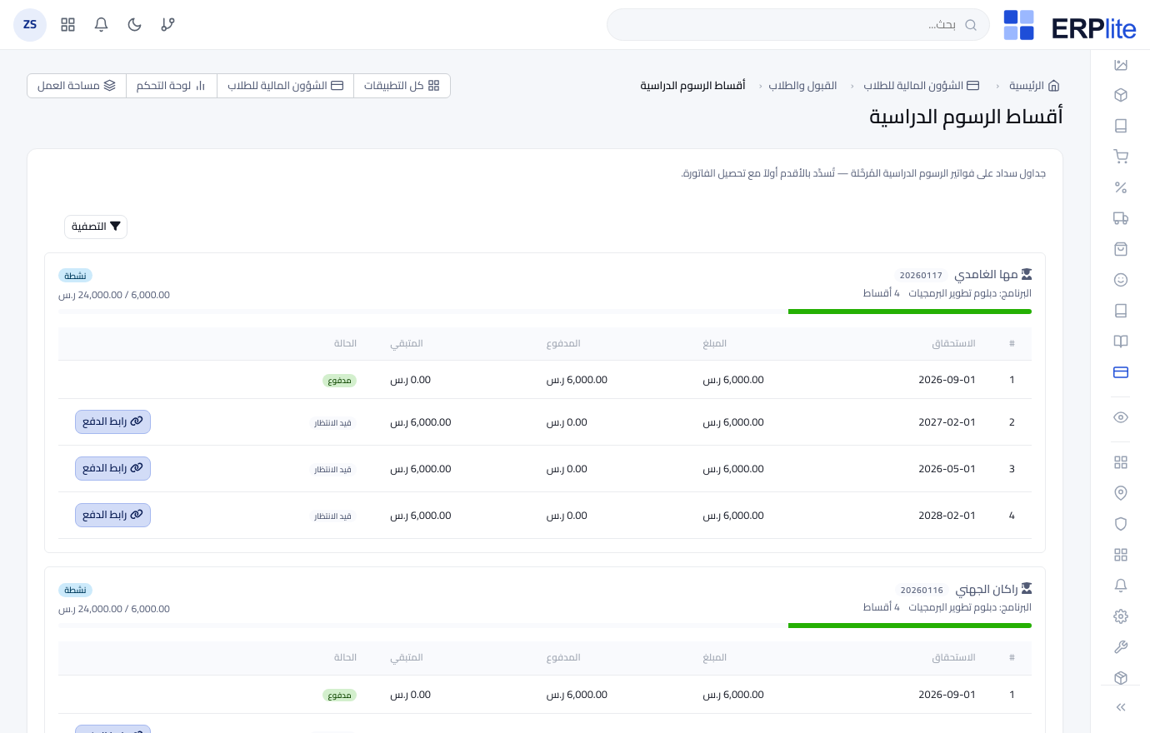Image resolution: width=1150 pixels, height=733 pixels.
Task: Click the payment progress bar of راكان الجهني
Action: [545, 626]
